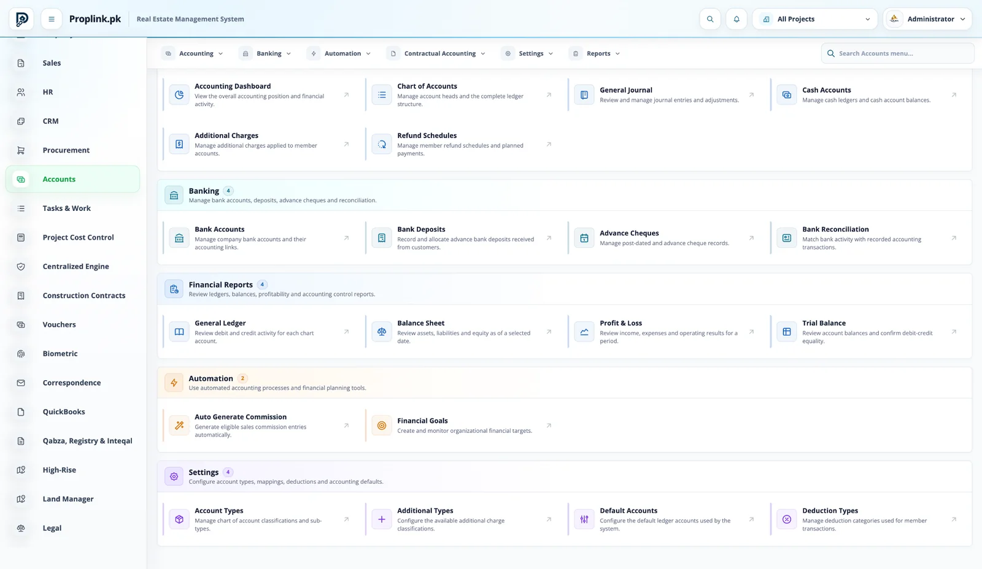Open Qabza, Registry & Inteqal in sidebar

coord(72,441)
